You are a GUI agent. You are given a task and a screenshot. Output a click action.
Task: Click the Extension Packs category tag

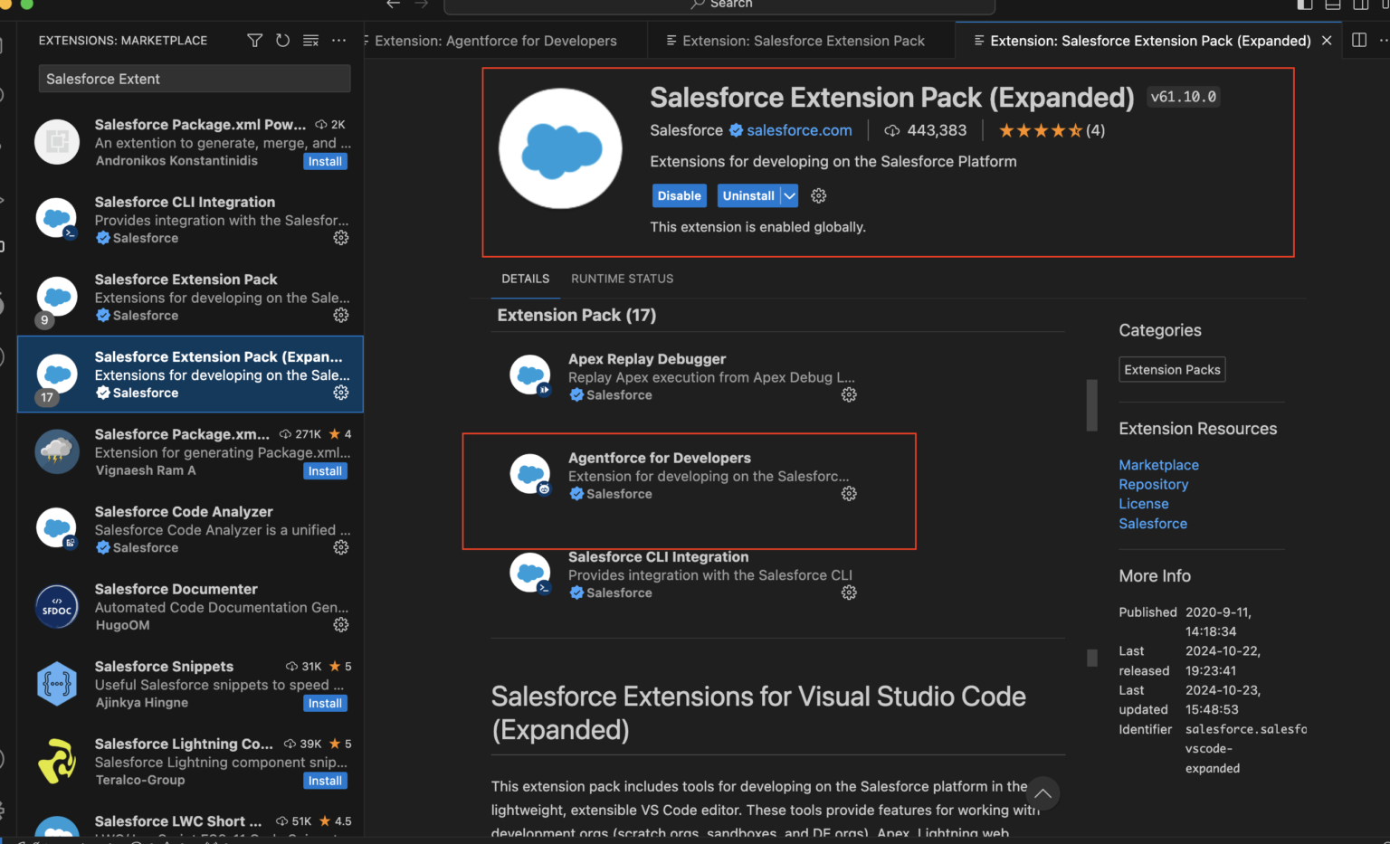(1172, 370)
